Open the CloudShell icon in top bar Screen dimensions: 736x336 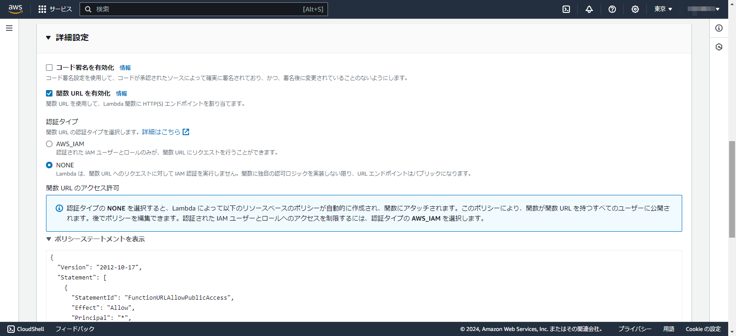pyautogui.click(x=566, y=9)
